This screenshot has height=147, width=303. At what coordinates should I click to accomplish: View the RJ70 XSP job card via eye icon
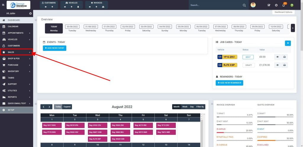(x=277, y=65)
